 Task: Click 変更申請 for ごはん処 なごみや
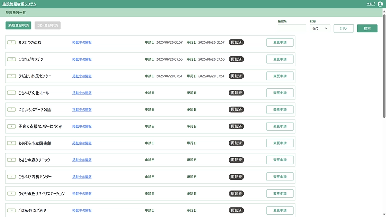tap(280, 210)
